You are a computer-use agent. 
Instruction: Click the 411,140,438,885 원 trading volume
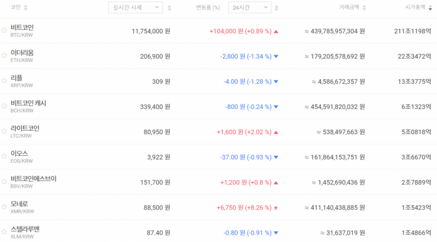335,208
